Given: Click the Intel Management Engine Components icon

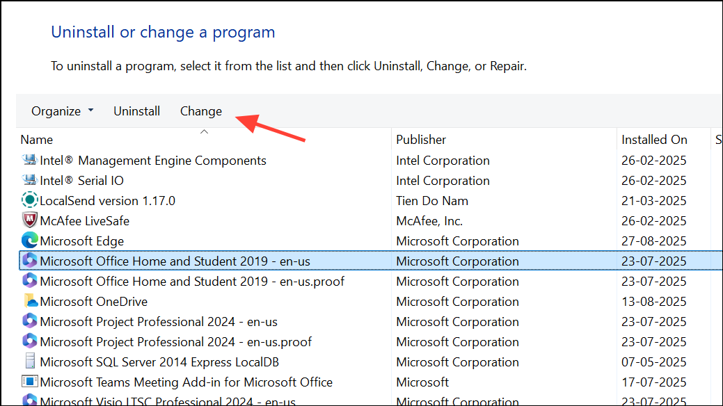Looking at the screenshot, I should click(29, 160).
